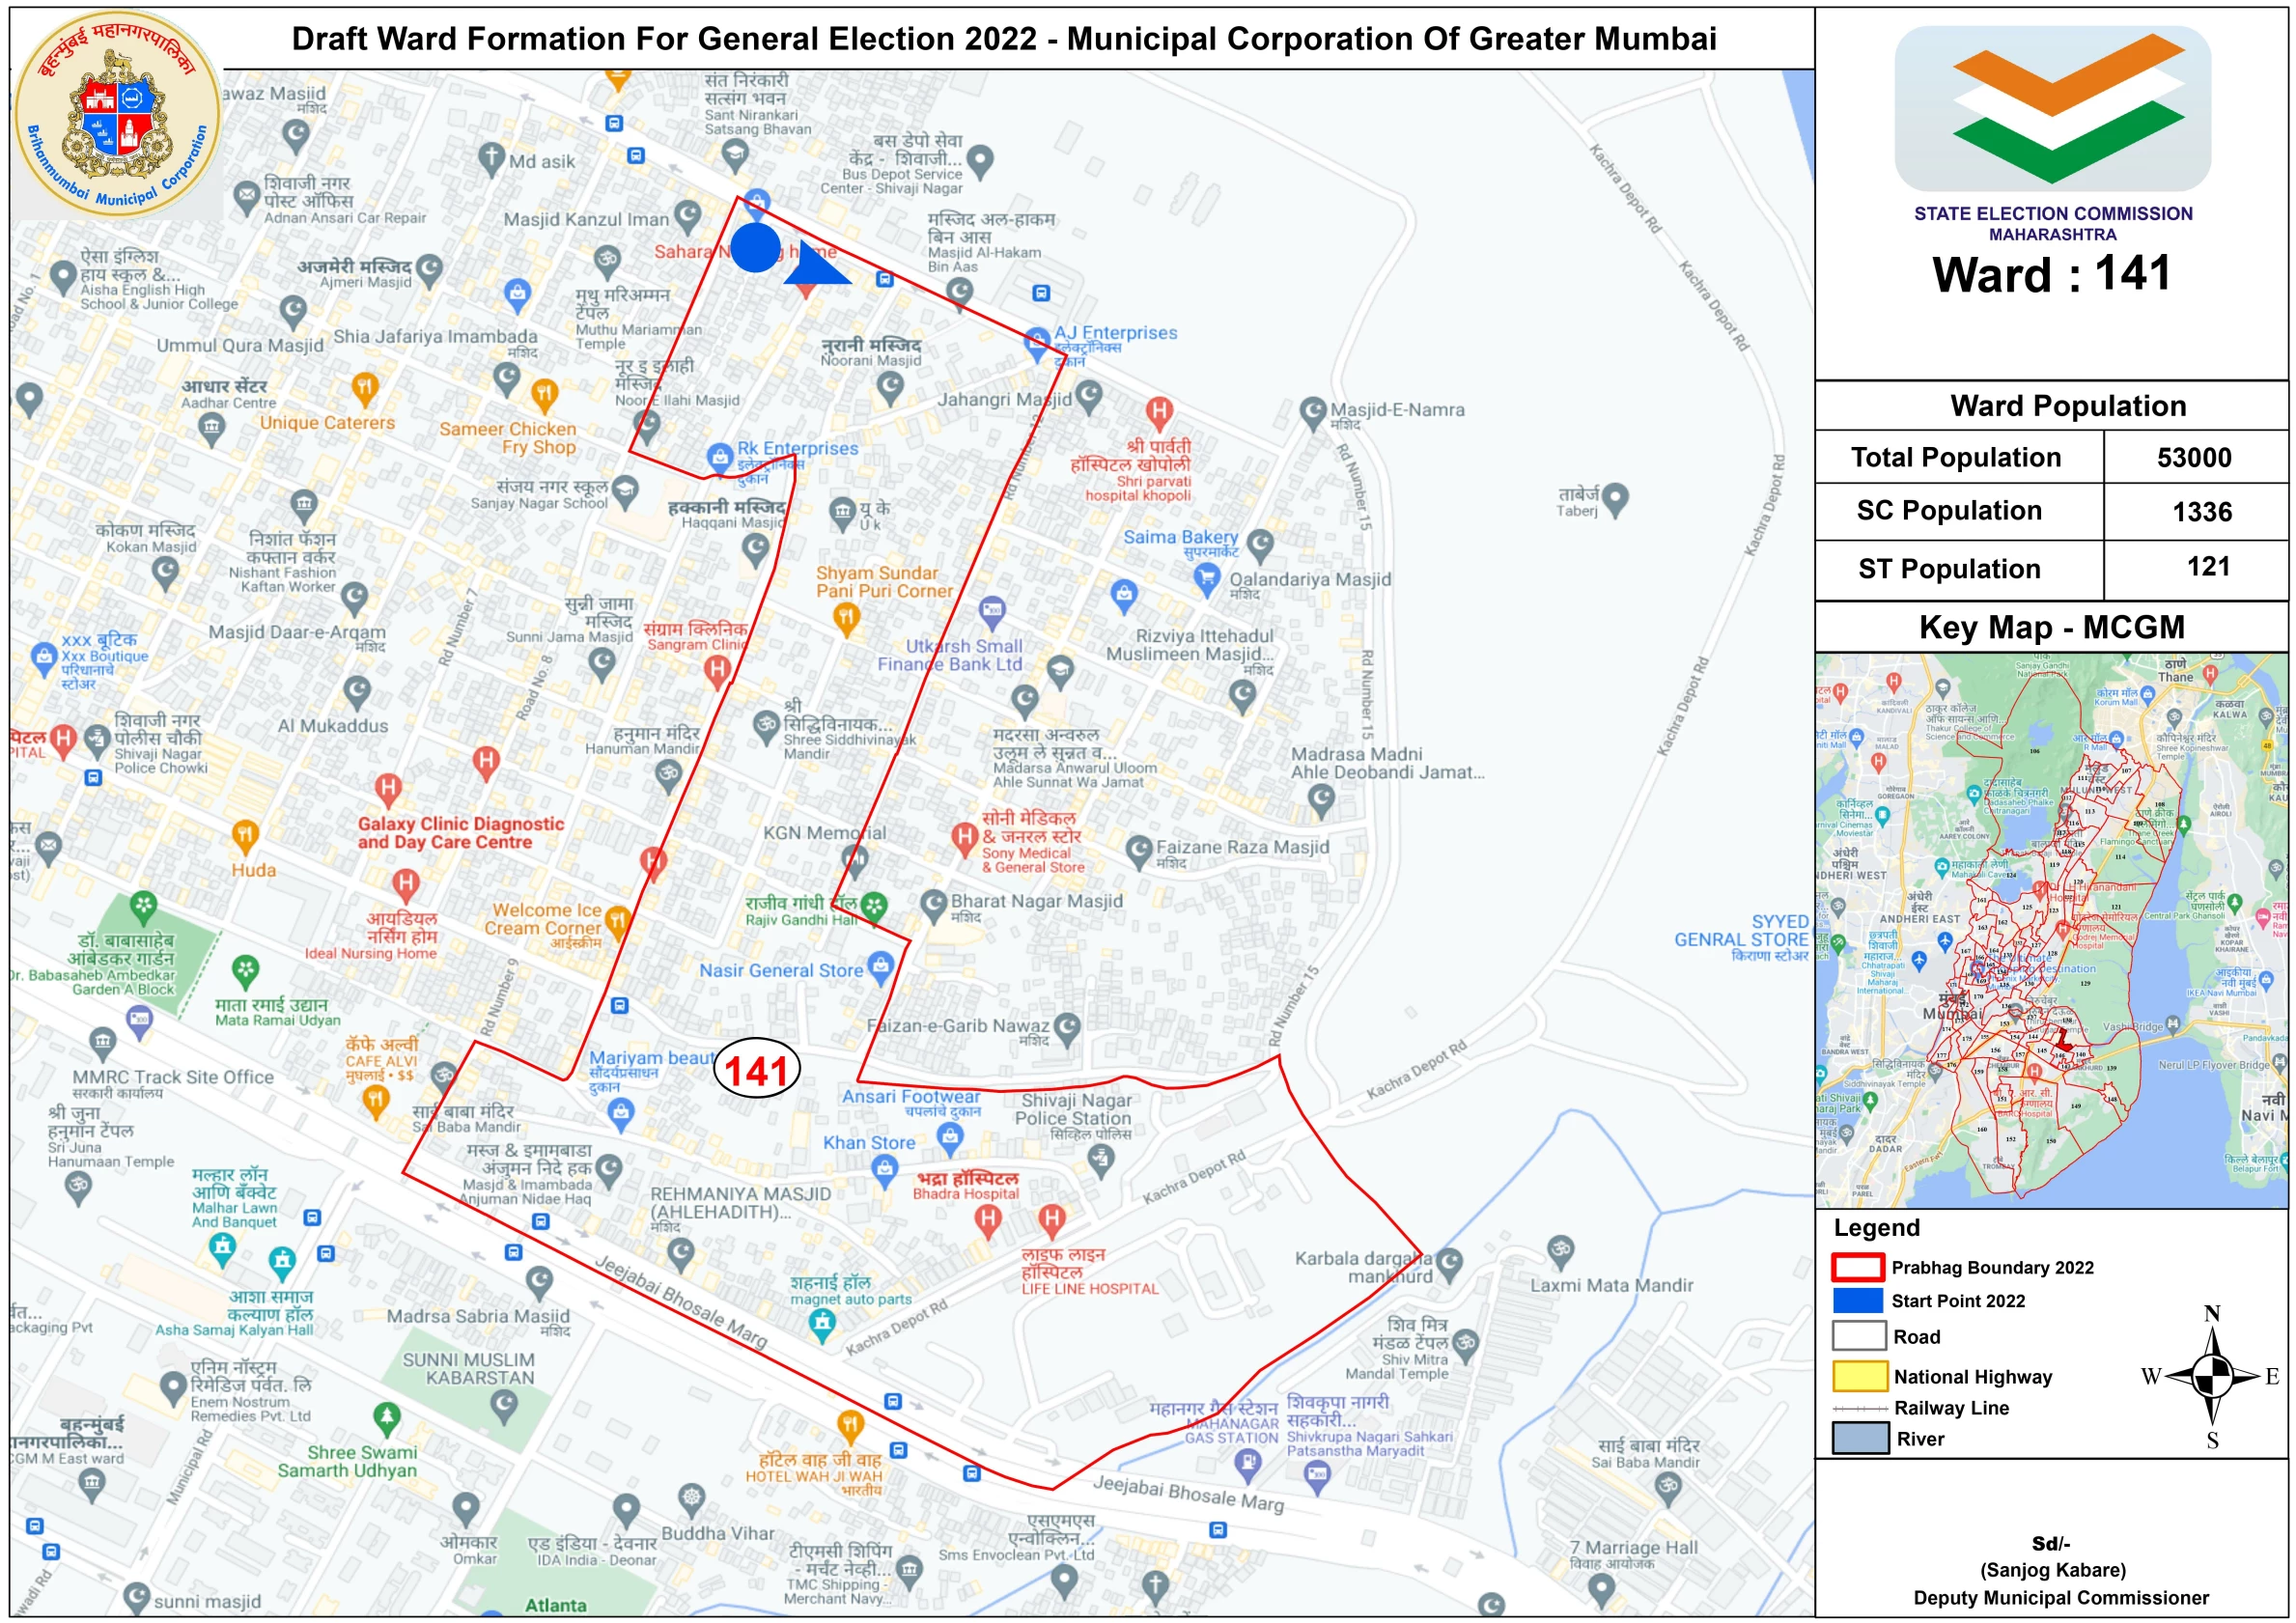Click the Bhadra Hospital red H marker

[x=988, y=1218]
